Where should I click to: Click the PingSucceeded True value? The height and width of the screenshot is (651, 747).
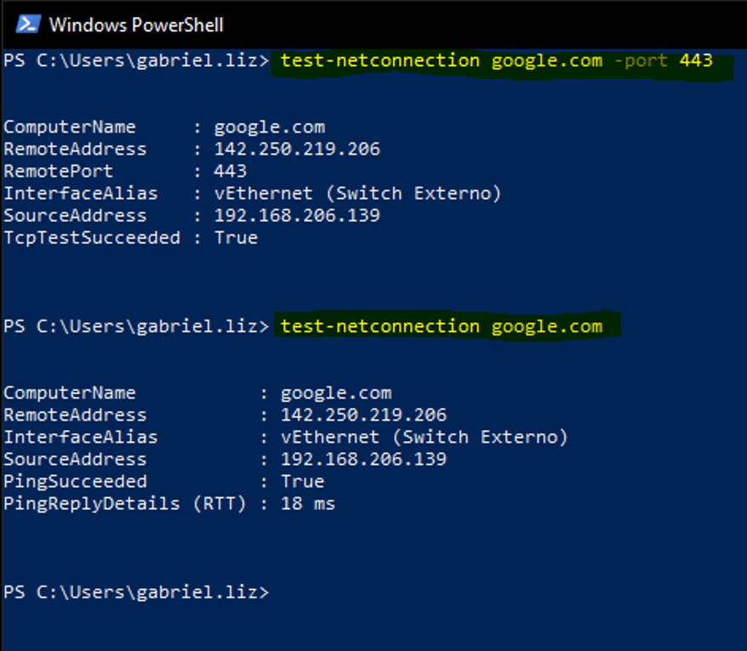303,482
